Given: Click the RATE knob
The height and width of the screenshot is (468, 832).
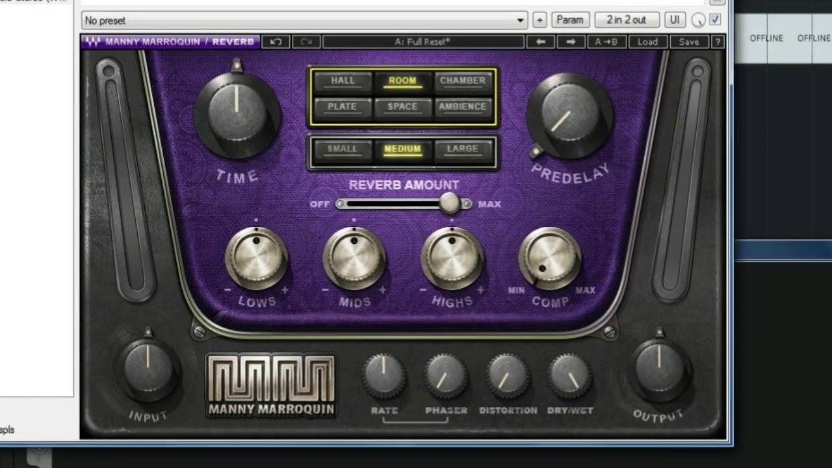Looking at the screenshot, I should [x=384, y=376].
